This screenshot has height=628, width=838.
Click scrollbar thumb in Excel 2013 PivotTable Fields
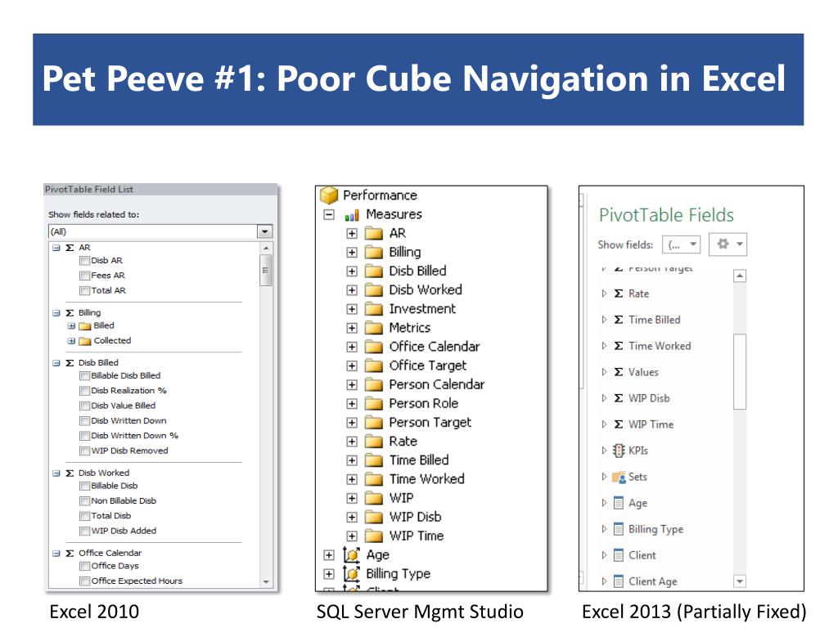coord(740,372)
